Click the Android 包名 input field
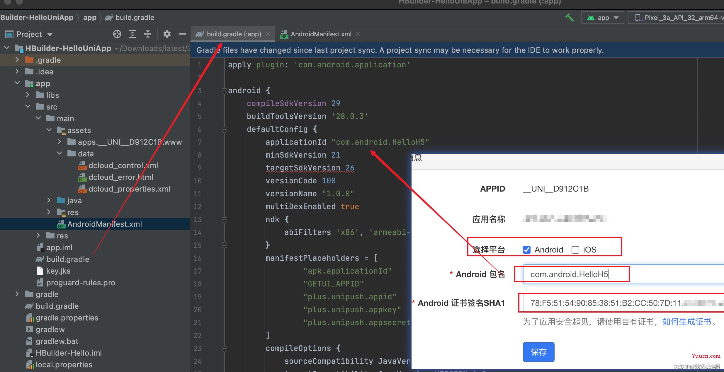This screenshot has height=372, width=724. 623,274
